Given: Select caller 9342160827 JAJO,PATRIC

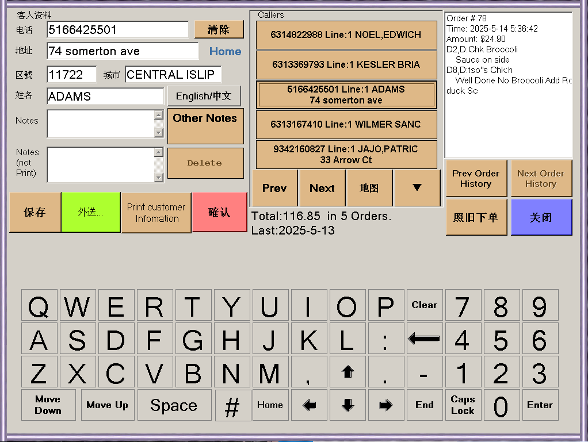Looking at the screenshot, I should [x=346, y=155].
